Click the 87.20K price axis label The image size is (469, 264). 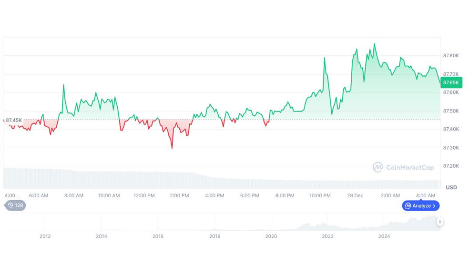[450, 166]
